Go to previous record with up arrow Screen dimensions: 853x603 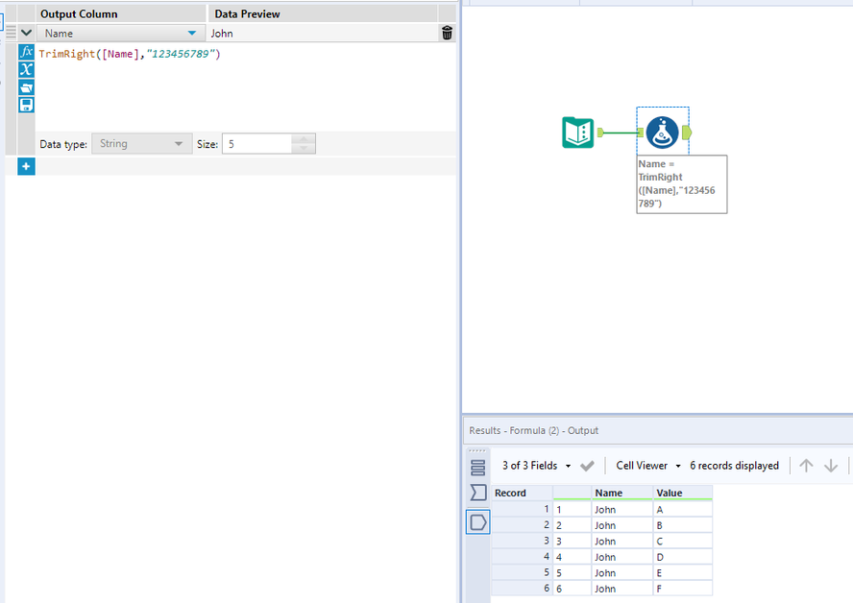[806, 466]
